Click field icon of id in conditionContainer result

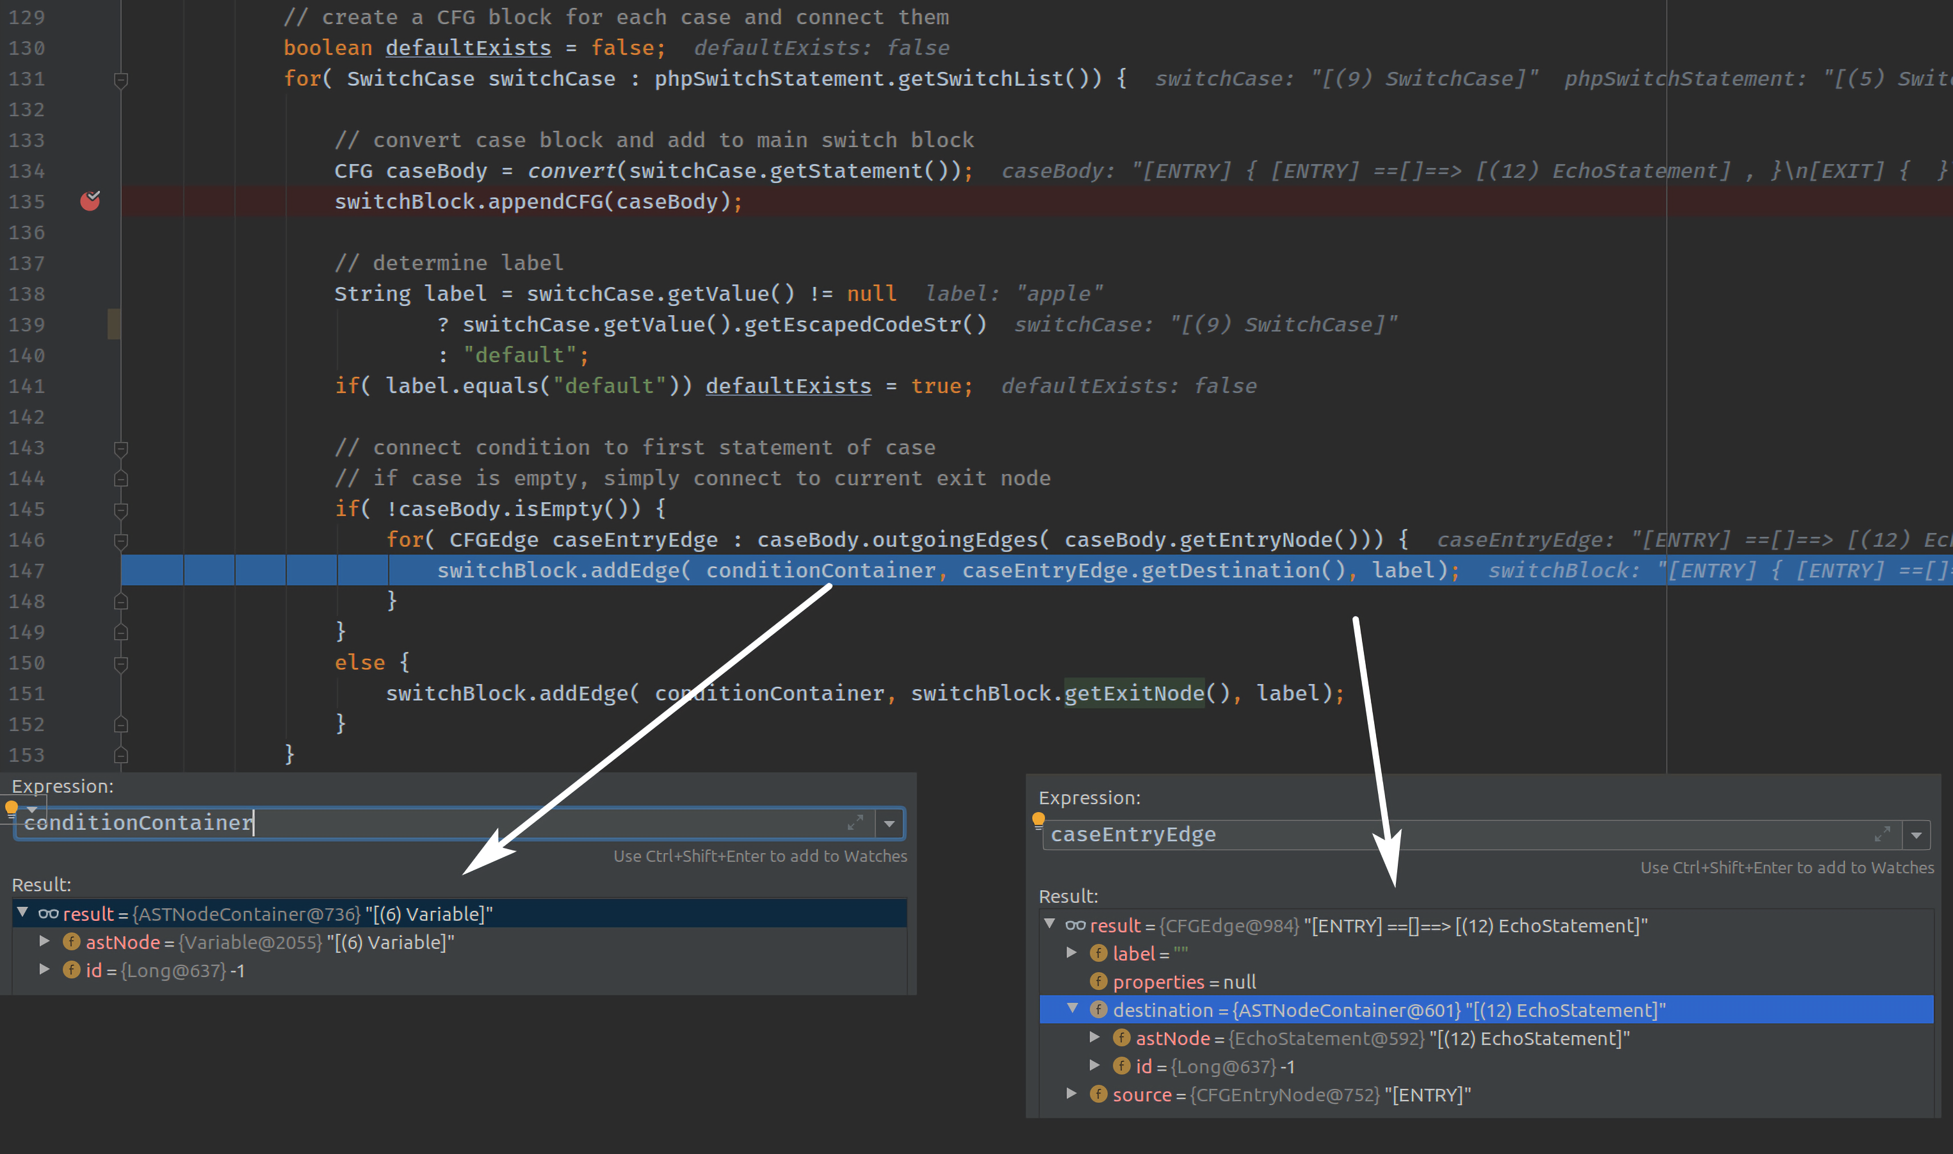tap(72, 970)
